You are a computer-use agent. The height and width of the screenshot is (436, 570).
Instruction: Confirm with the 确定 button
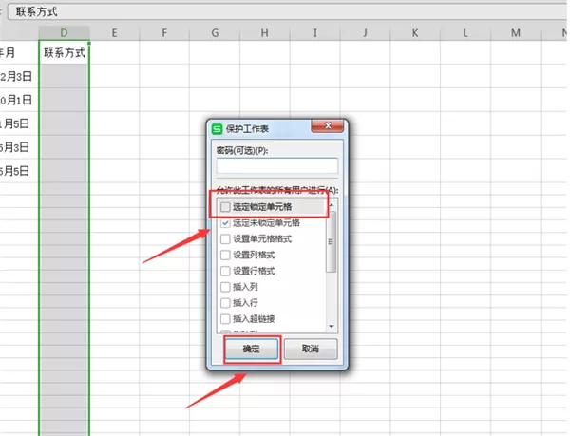pos(252,350)
